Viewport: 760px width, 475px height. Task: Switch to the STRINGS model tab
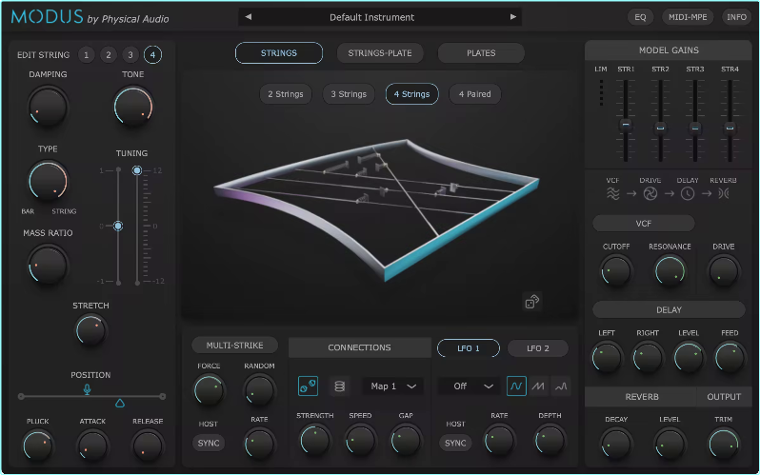click(x=279, y=53)
